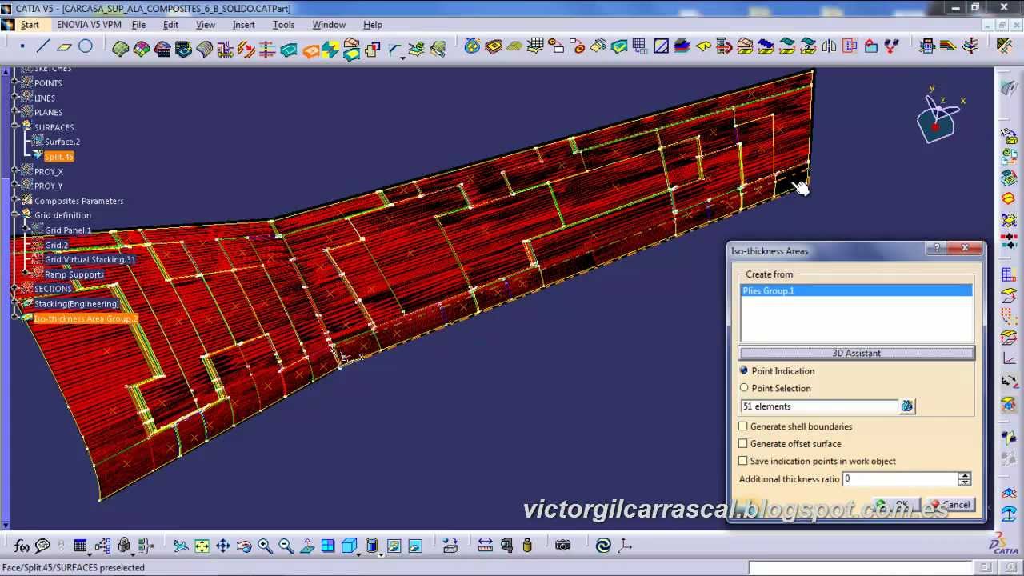
Task: Click the 3D Assistant button
Action: click(x=857, y=353)
